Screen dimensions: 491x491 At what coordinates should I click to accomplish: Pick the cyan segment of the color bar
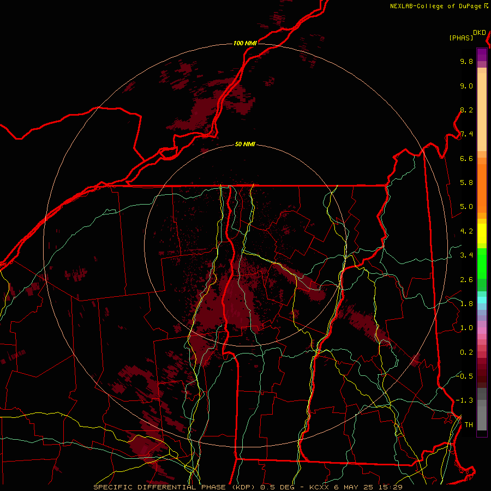coord(482,300)
